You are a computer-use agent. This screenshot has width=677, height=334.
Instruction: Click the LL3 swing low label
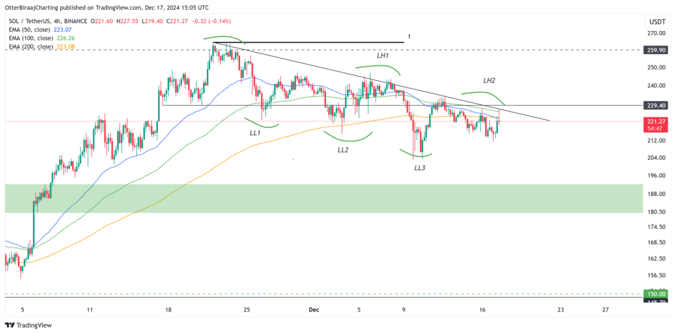(420, 168)
